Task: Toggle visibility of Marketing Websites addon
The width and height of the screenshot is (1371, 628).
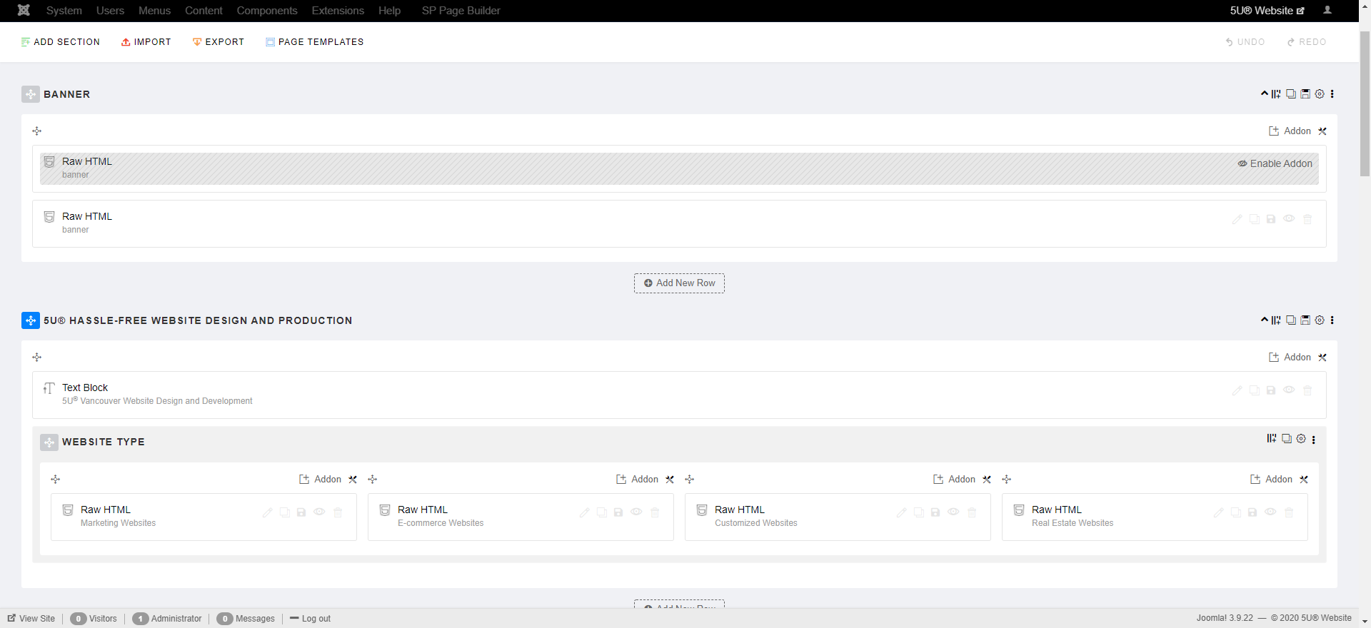Action: 319,512
